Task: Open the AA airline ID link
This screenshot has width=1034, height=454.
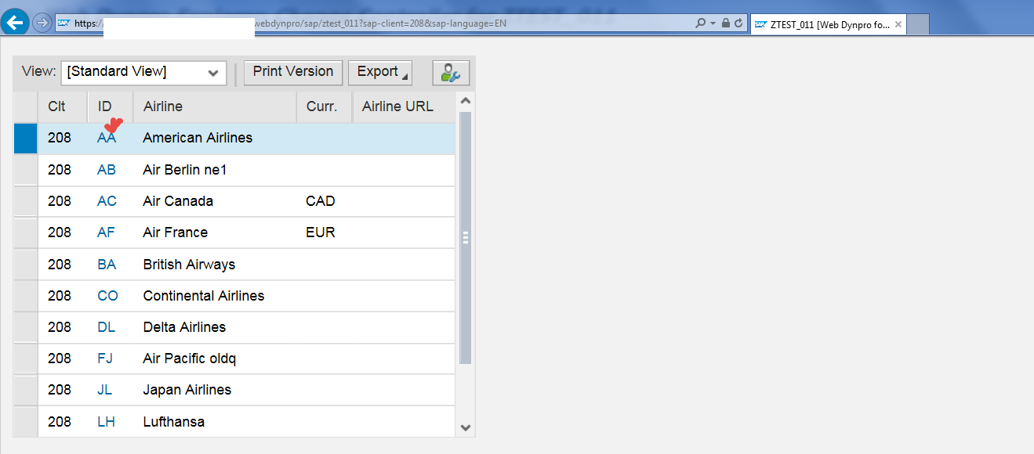Action: [107, 139]
